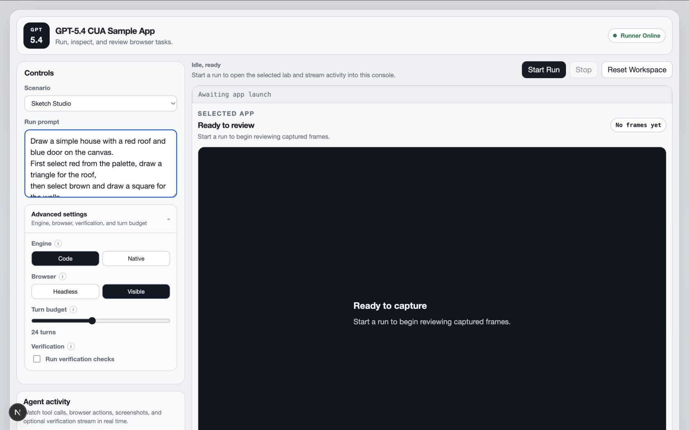689x430 pixels.
Task: Click the Verification info icon
Action: click(x=71, y=346)
